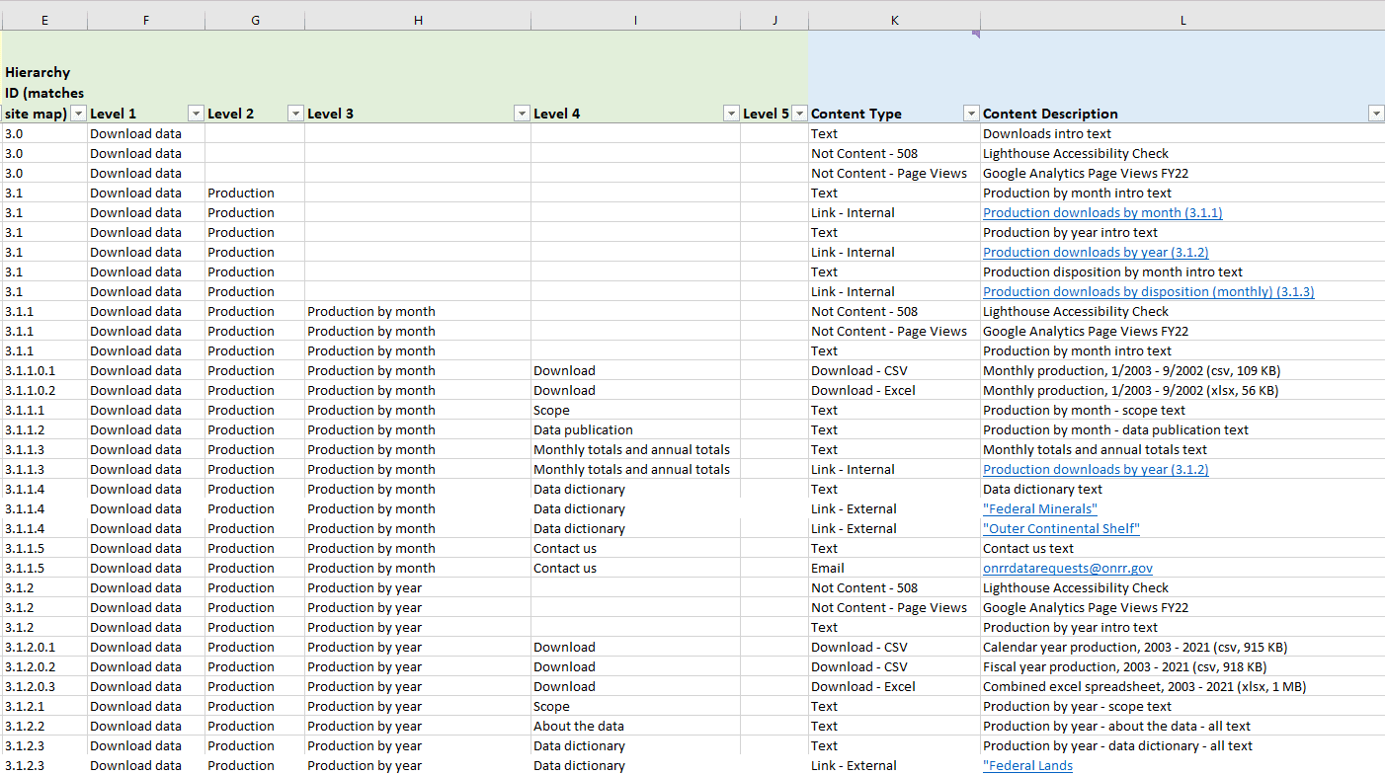Image resolution: width=1385 pixels, height=775 pixels.
Task: Expand the Level 2 filter arrow
Action: pos(295,114)
